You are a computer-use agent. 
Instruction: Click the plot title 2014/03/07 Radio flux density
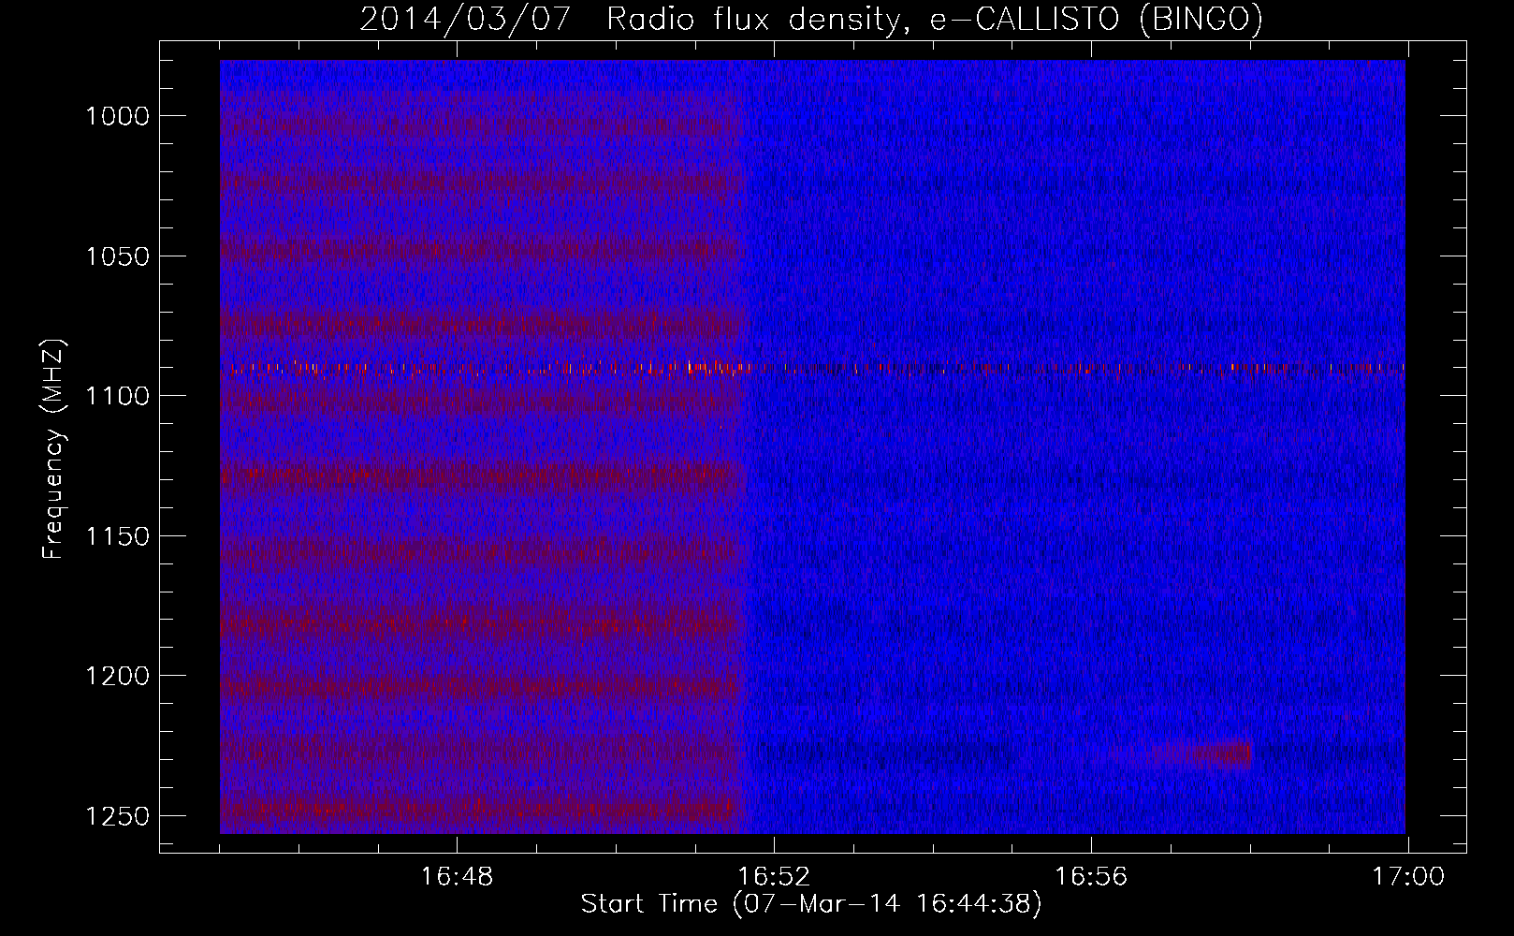click(x=811, y=19)
